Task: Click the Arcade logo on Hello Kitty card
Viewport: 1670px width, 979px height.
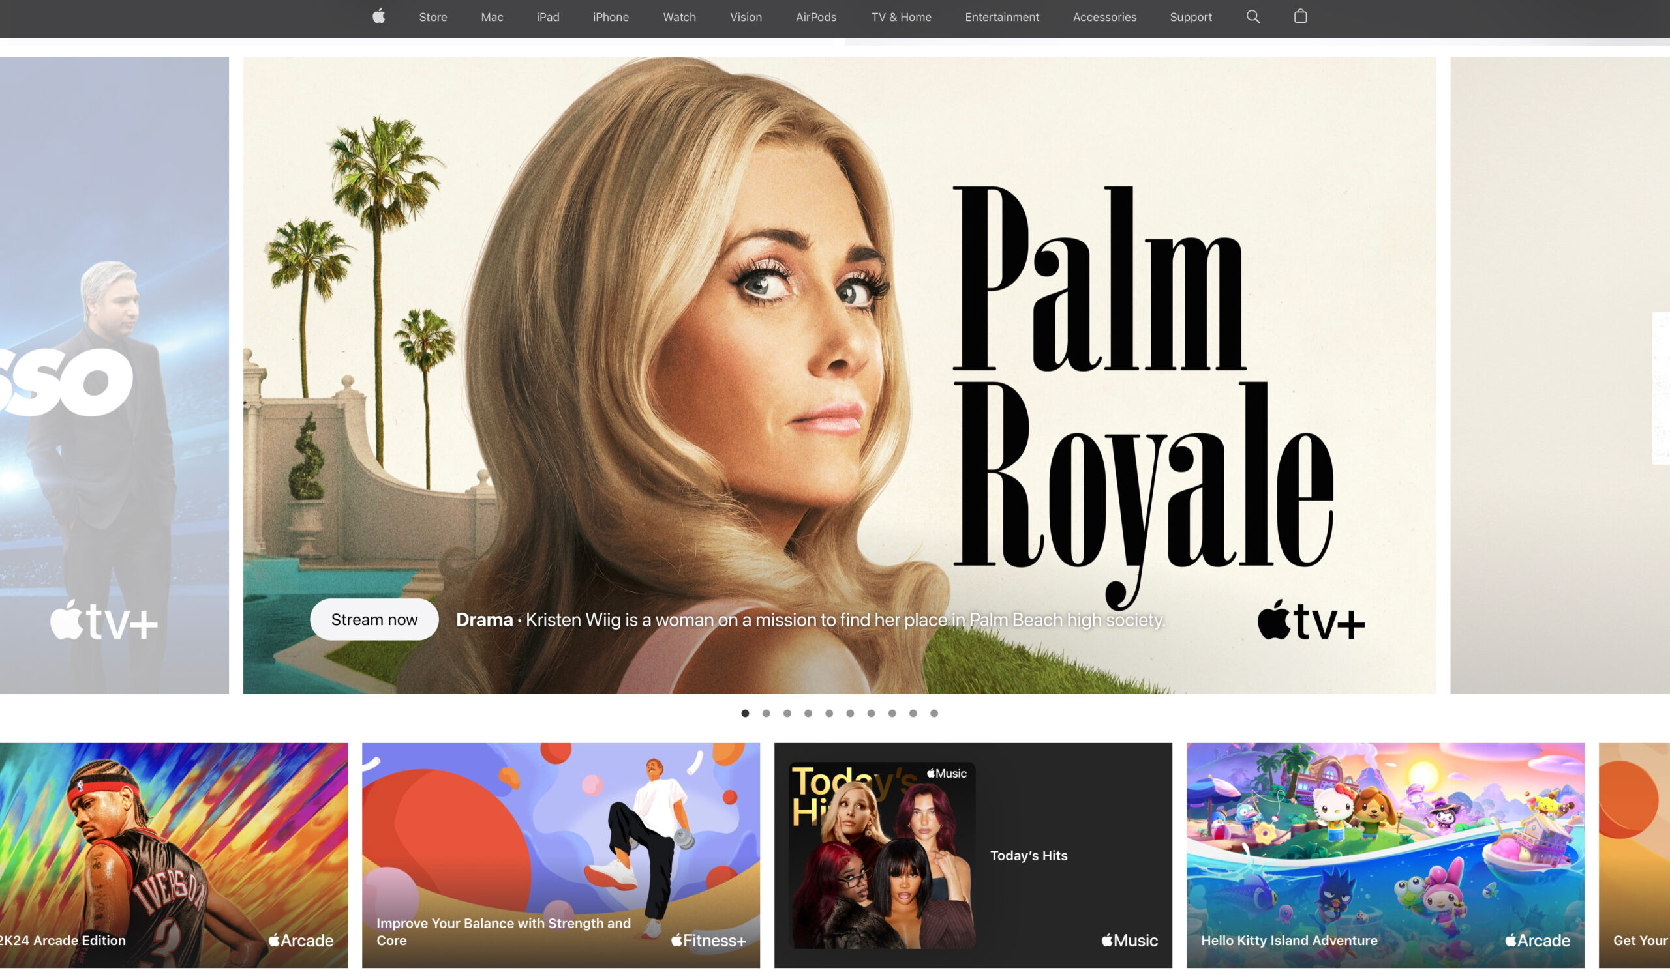Action: point(1538,940)
